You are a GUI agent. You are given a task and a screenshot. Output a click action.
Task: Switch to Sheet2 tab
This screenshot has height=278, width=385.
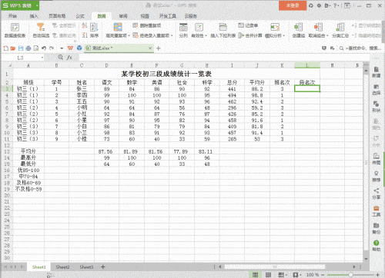click(62, 267)
